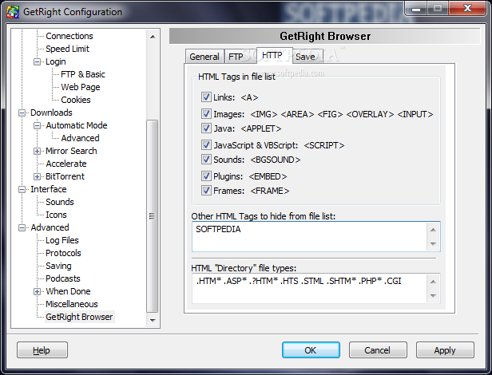Uncheck Sounds <BGSOUND> checkbox

point(206,160)
